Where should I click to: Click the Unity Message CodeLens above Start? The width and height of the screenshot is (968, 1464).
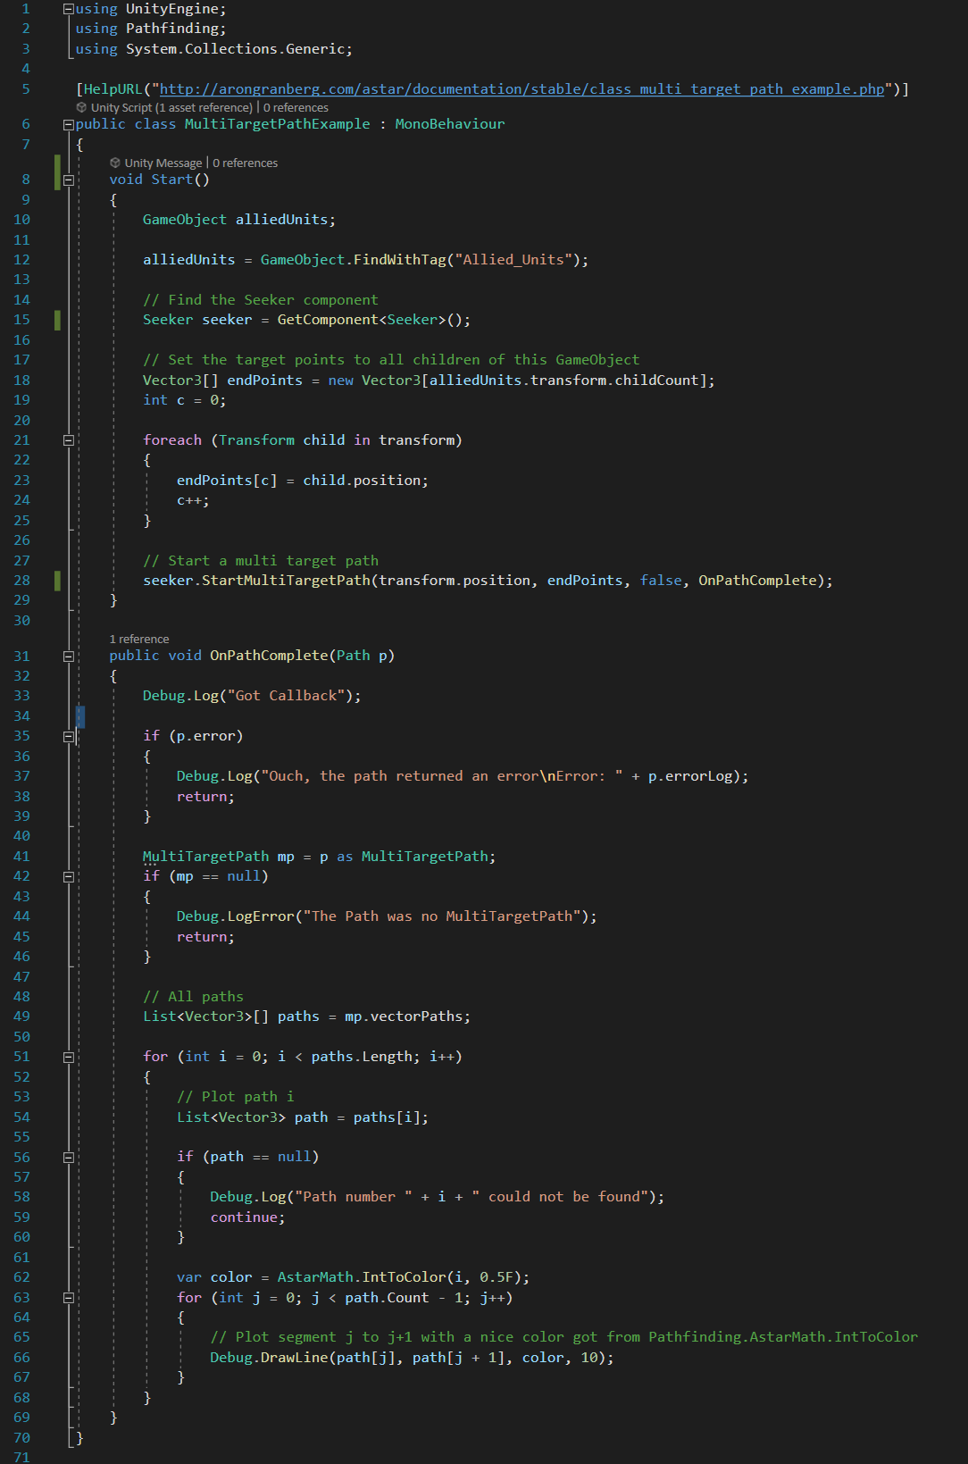tap(163, 163)
